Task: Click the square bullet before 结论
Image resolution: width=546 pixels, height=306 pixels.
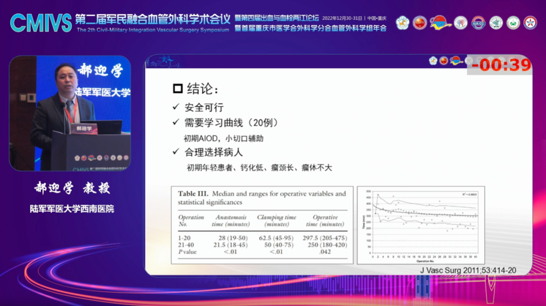Action: coord(177,89)
